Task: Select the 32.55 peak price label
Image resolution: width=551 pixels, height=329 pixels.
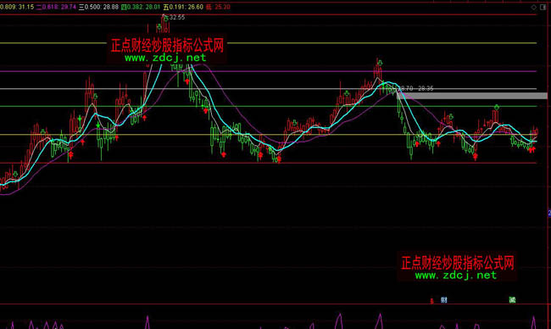Action: click(177, 17)
